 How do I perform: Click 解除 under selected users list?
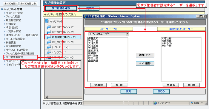coord(191,85)
